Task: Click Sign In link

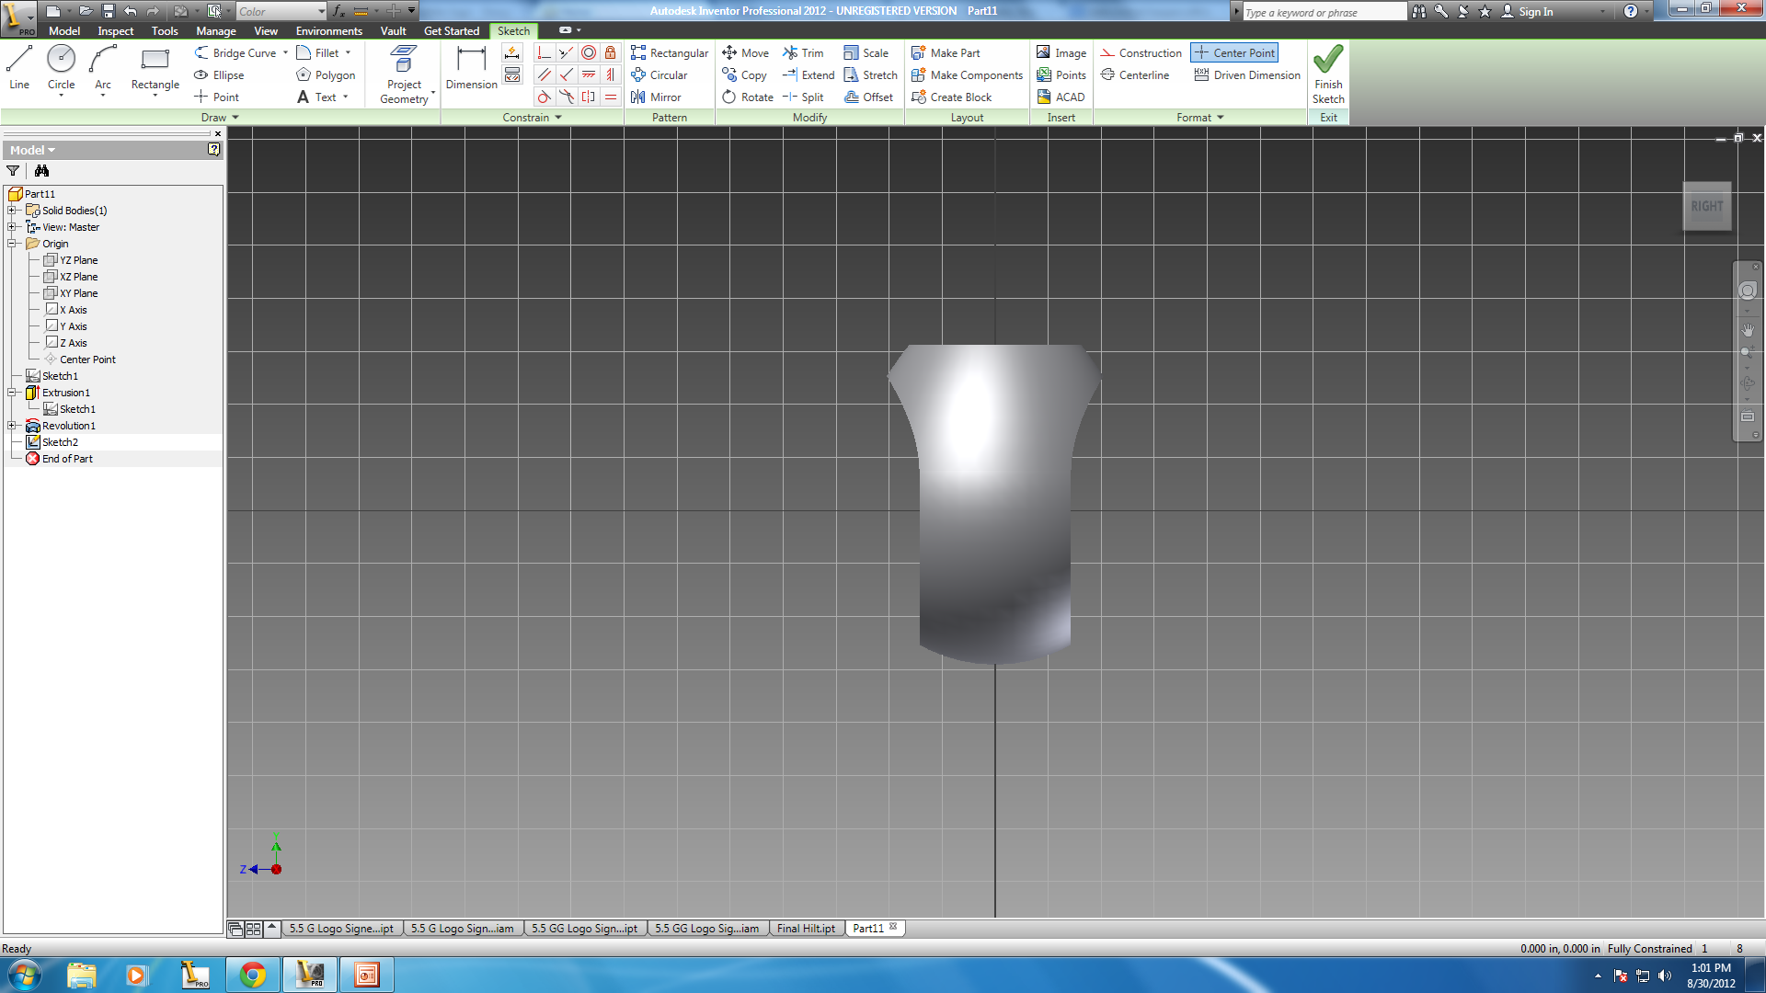Action: coord(1527,11)
